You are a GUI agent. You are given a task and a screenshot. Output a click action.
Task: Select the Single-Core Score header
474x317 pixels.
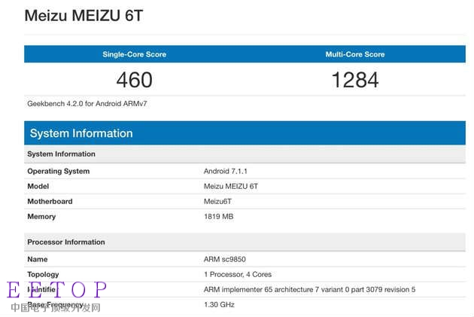pyautogui.click(x=134, y=54)
